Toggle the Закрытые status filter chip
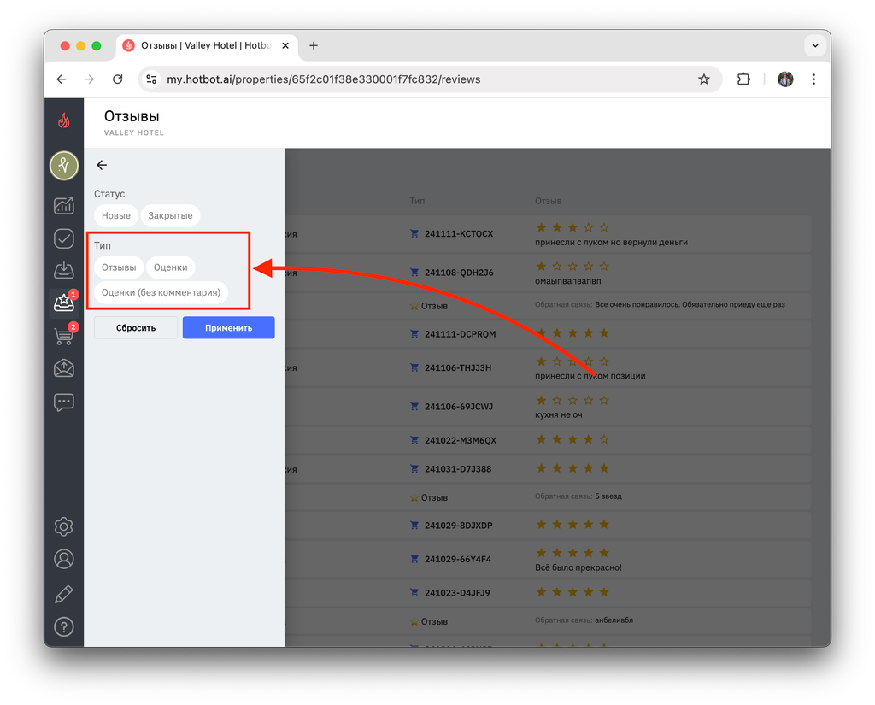This screenshot has height=705, width=875. coord(170,215)
